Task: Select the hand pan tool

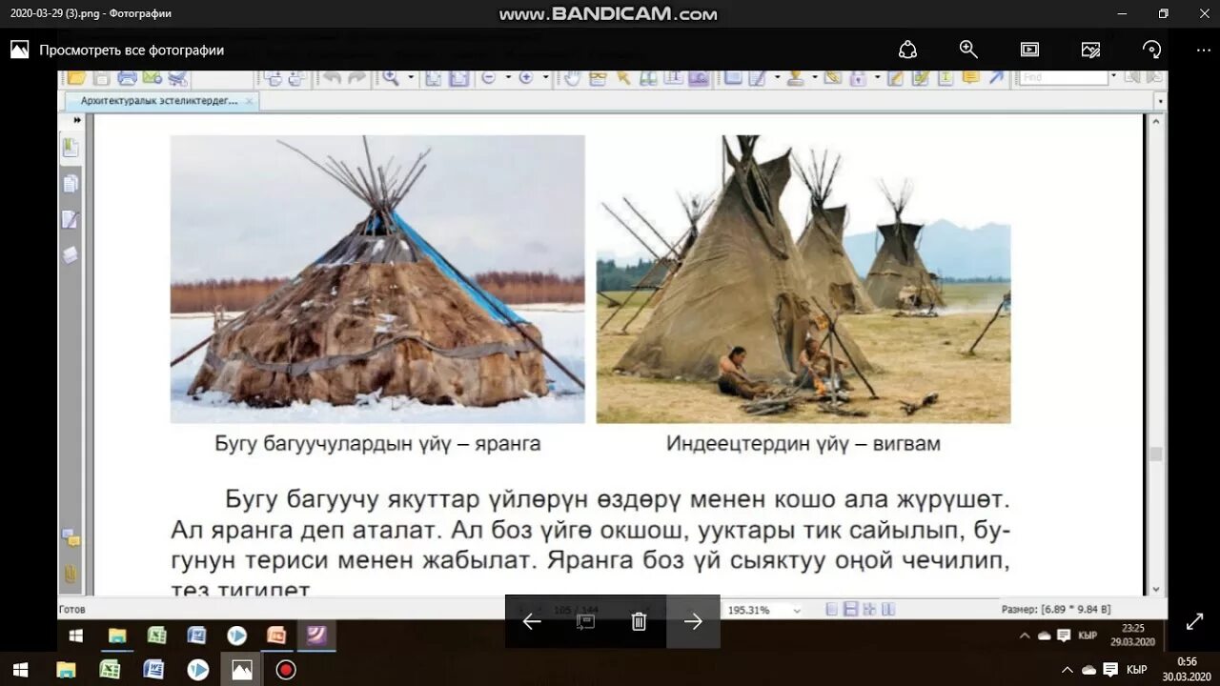Action: [x=573, y=77]
